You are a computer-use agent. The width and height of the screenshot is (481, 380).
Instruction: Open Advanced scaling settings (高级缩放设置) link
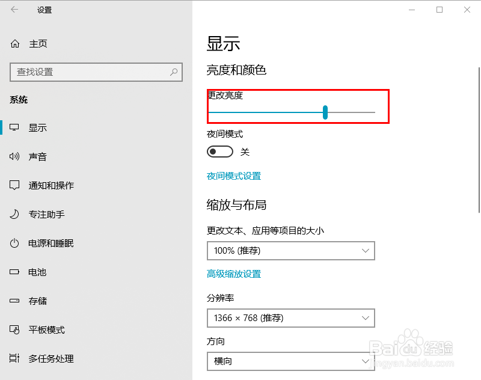(x=234, y=274)
